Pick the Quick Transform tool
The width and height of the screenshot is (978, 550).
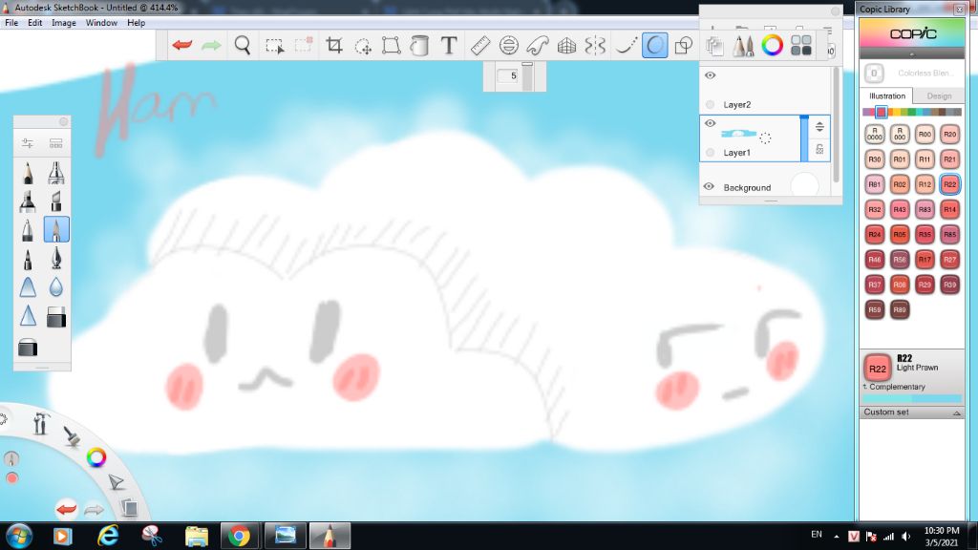pos(363,46)
